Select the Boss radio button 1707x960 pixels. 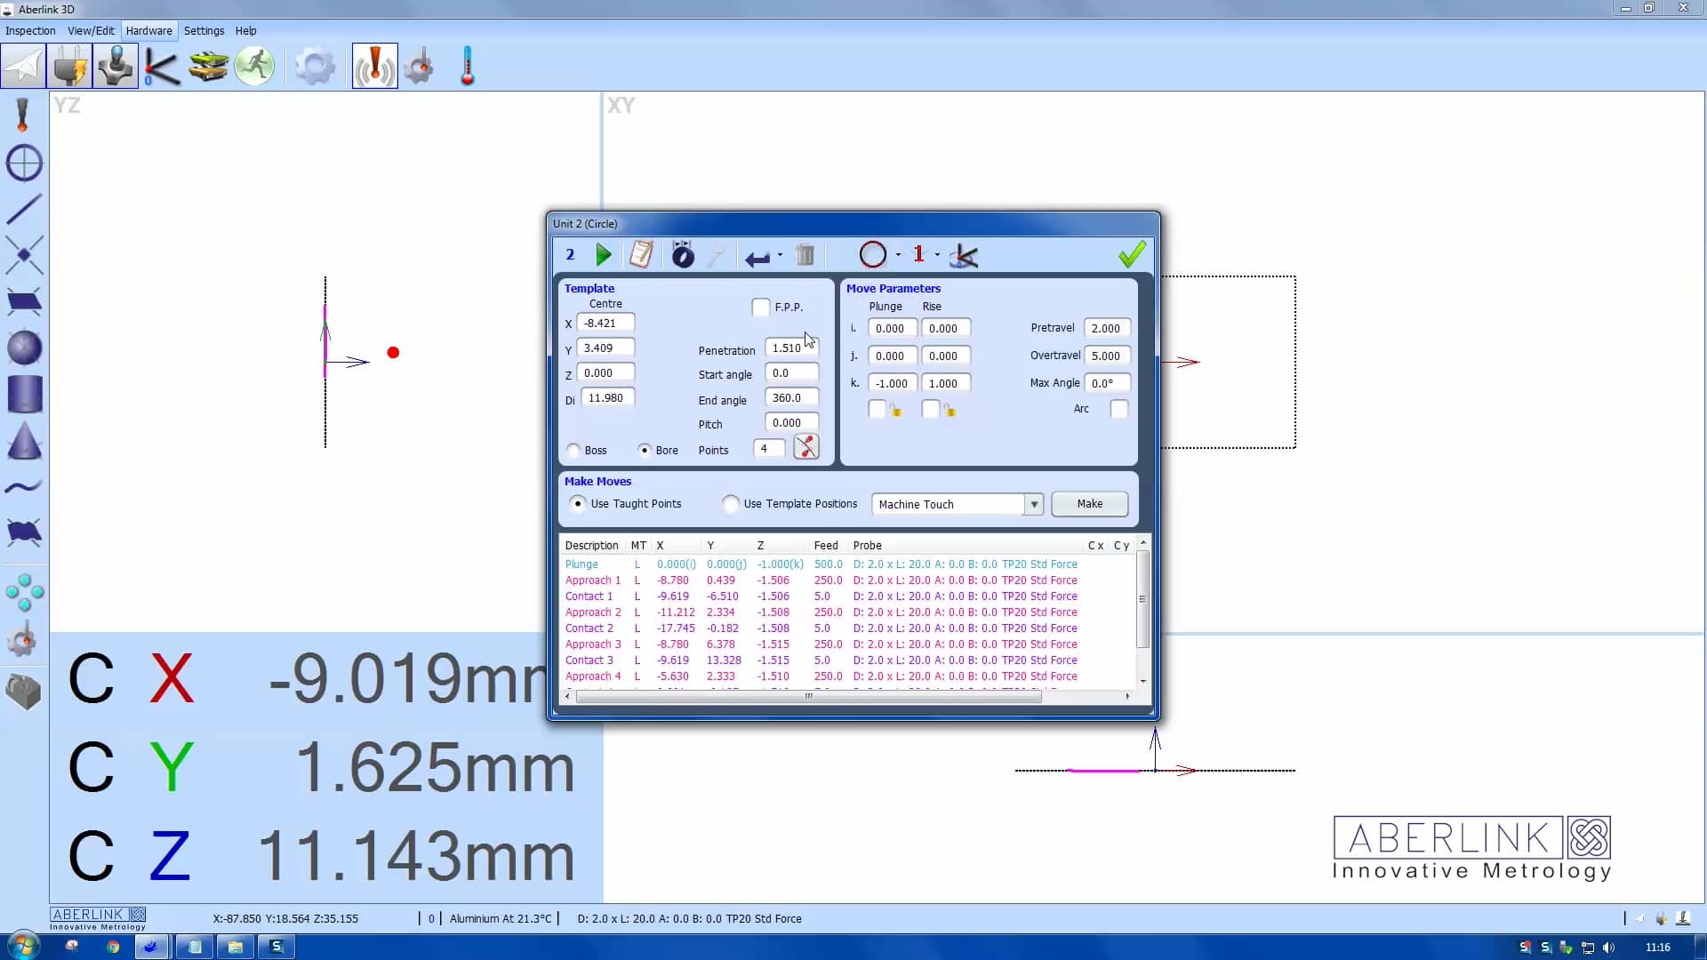(x=574, y=451)
